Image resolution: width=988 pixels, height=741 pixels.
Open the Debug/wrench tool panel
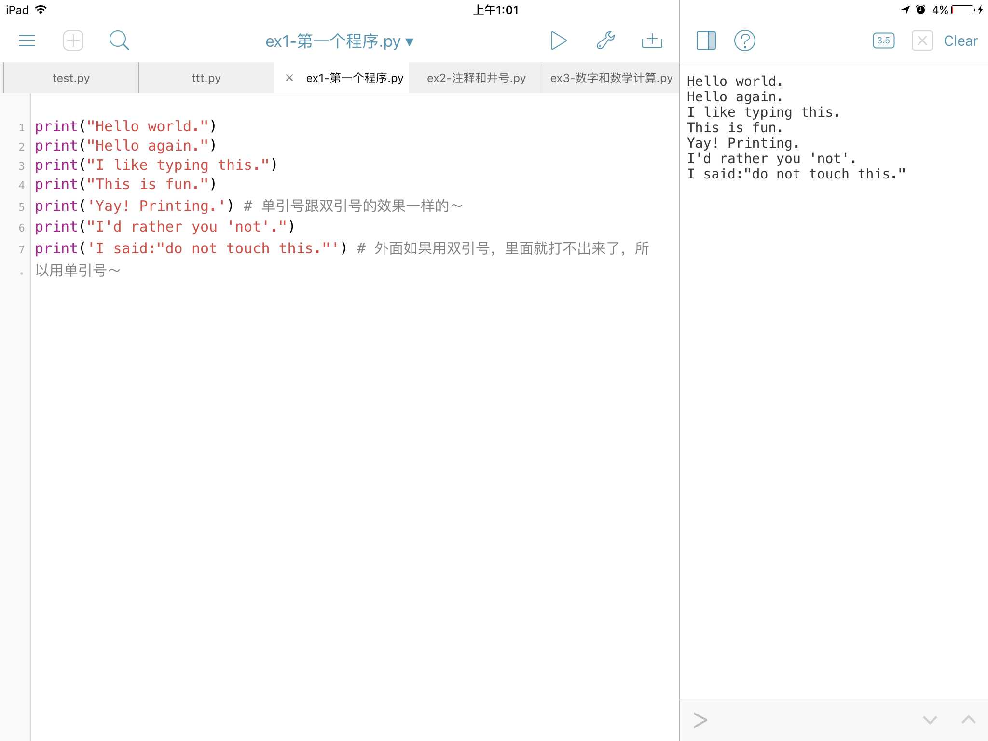point(607,41)
